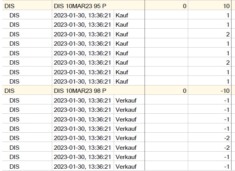Click the last Verkauf label at the bottom

click(x=126, y=166)
